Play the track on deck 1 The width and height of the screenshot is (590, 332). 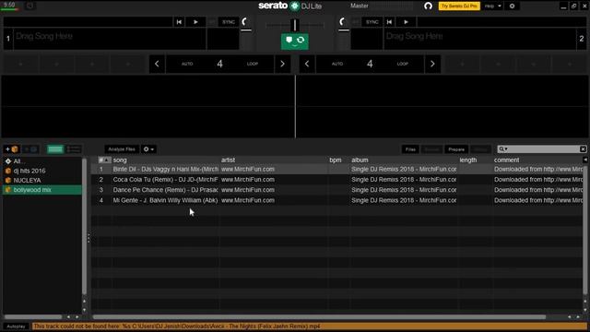tap(195, 22)
